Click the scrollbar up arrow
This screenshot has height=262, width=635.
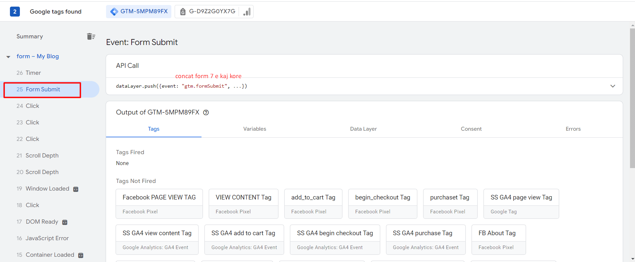click(x=632, y=25)
